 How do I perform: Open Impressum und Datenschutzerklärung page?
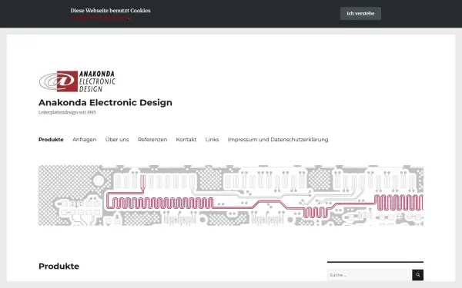pyautogui.click(x=278, y=140)
